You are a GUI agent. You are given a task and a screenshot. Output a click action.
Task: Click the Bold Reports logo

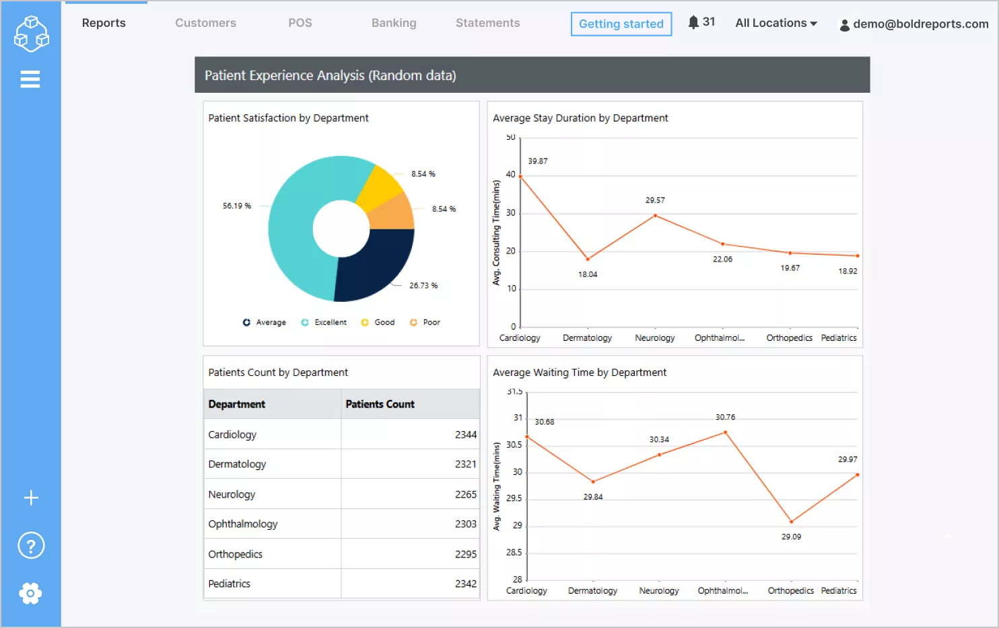(x=30, y=34)
